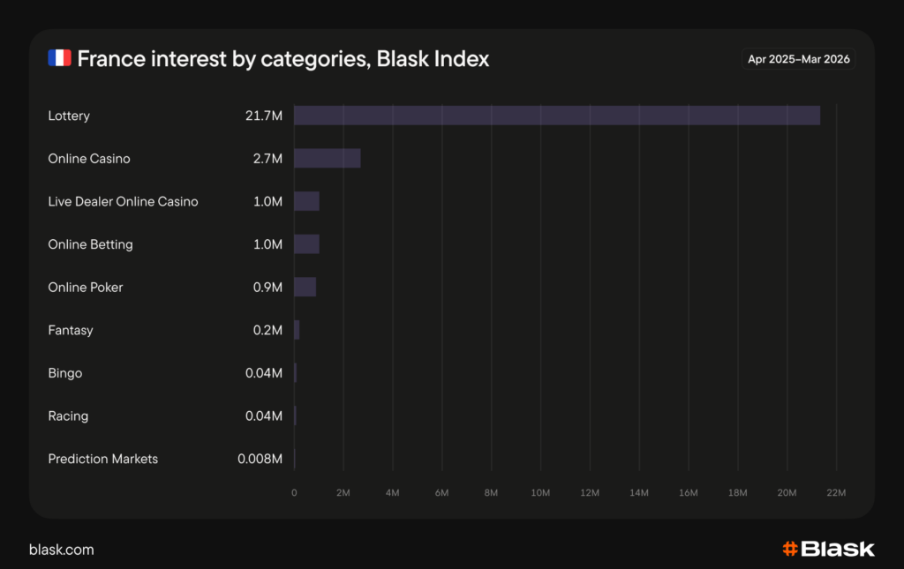Click the Bingo category label
This screenshot has width=904, height=569.
coord(65,373)
